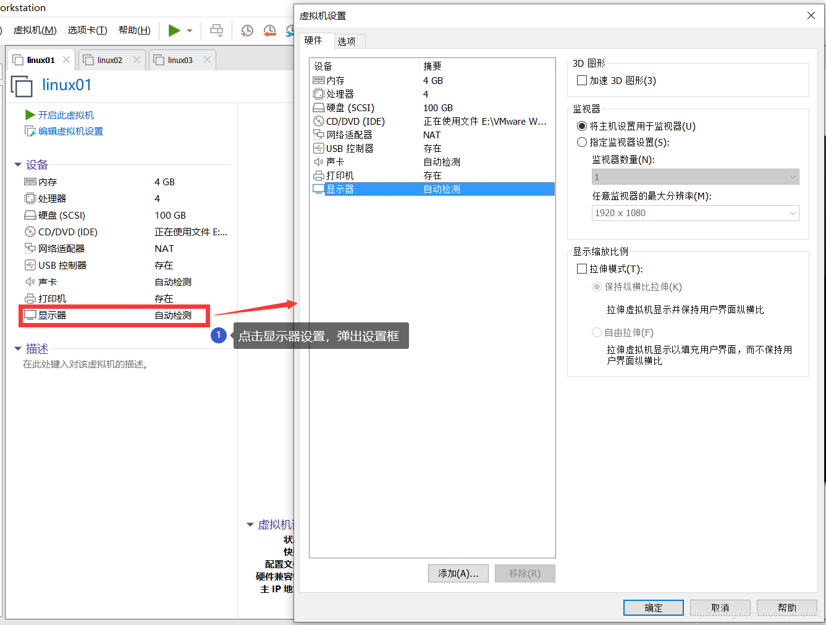
Task: Select 打印机 icon in settings list
Action: 319,175
